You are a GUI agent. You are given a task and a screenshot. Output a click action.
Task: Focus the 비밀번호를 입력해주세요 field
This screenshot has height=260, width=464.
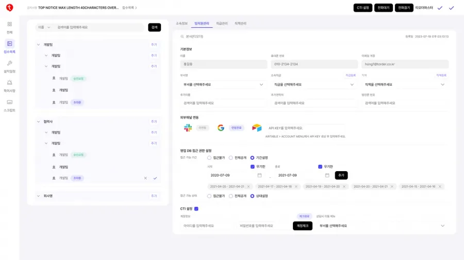pos(264,226)
